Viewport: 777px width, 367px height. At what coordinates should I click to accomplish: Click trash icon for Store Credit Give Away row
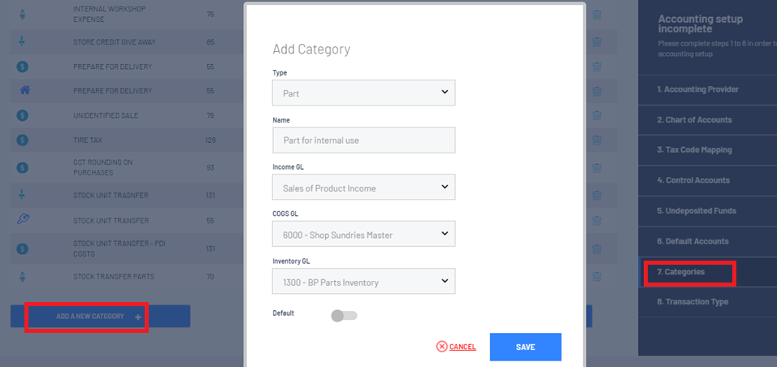click(x=597, y=41)
